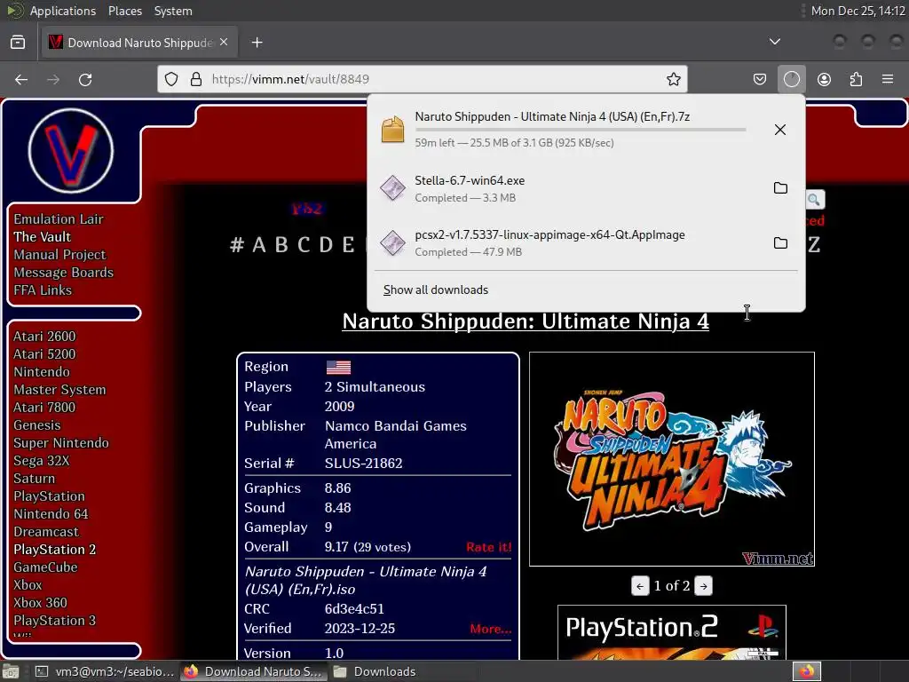Click the More... link beside Verified

490,629
